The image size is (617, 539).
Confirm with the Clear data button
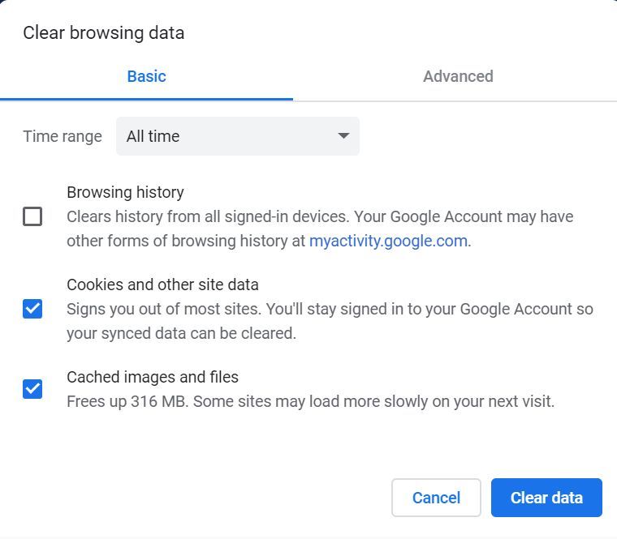[x=546, y=498]
